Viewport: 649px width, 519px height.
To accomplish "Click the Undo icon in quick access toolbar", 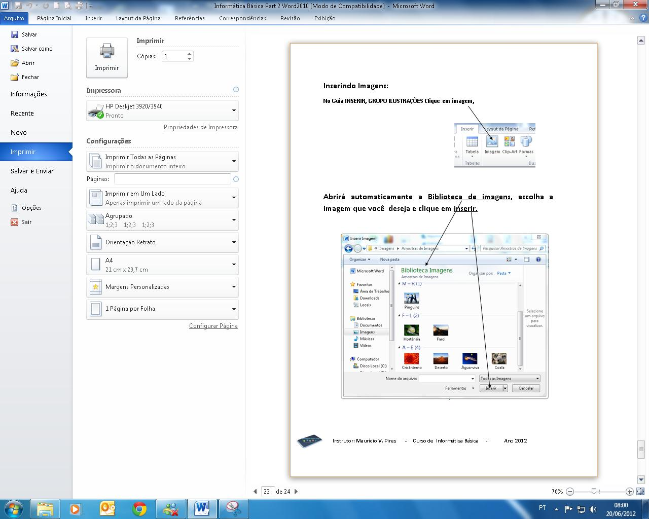I will [29, 6].
